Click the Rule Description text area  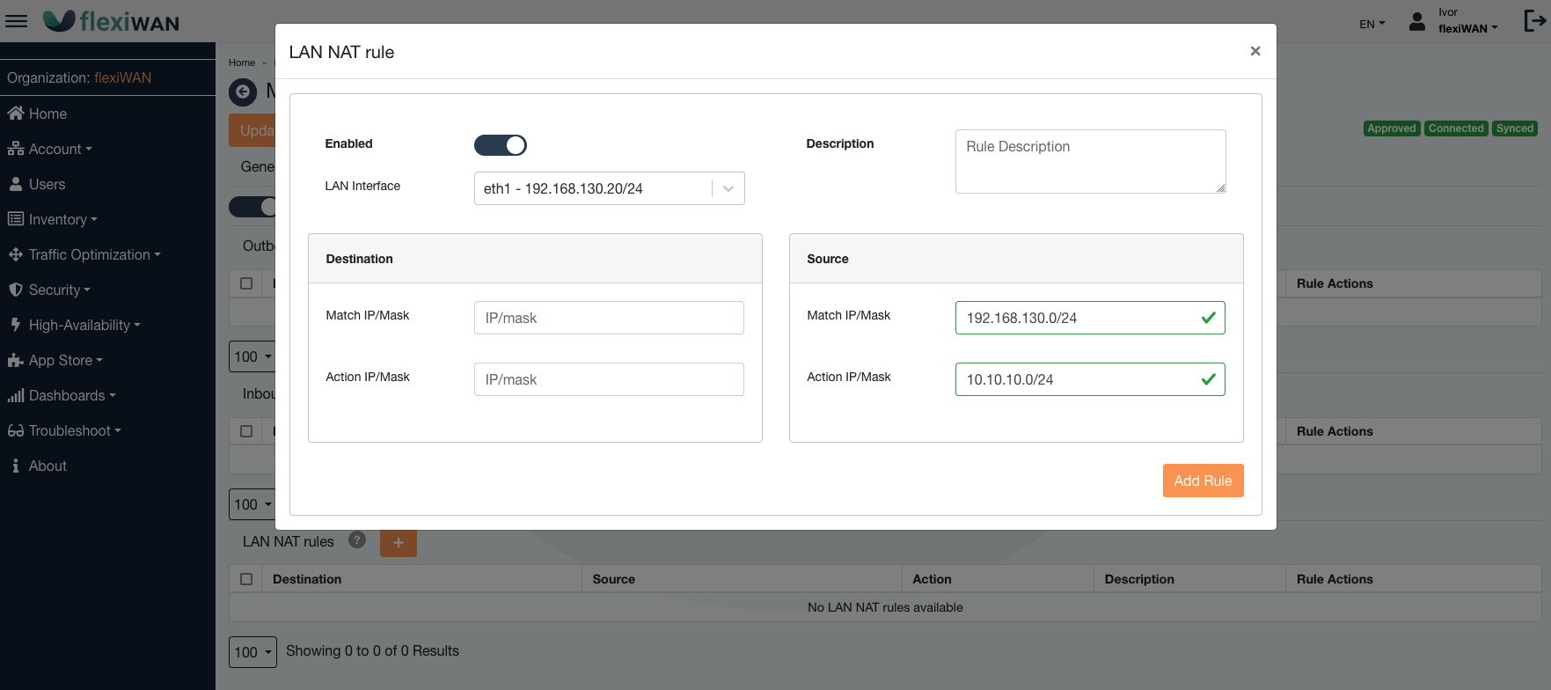[x=1089, y=161]
